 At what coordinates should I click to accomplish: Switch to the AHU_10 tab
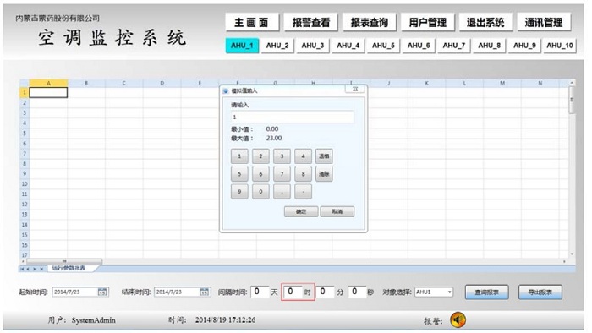click(x=560, y=46)
